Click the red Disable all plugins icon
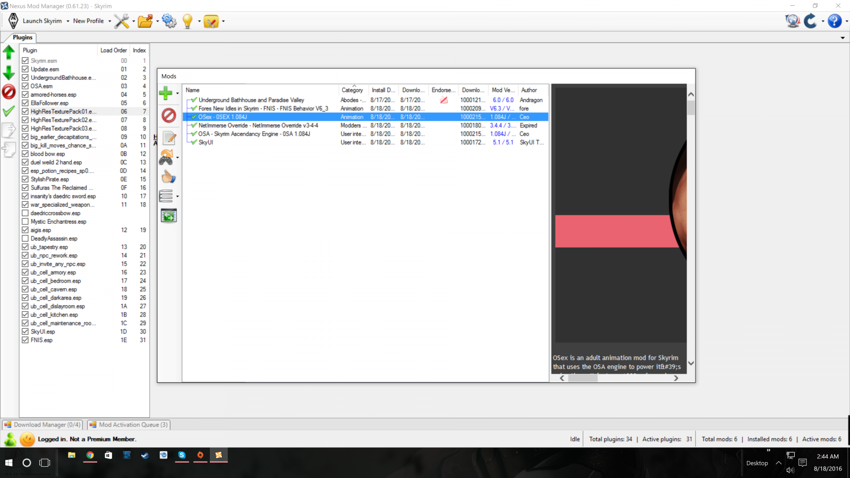Image resolution: width=850 pixels, height=478 pixels. coord(8,92)
